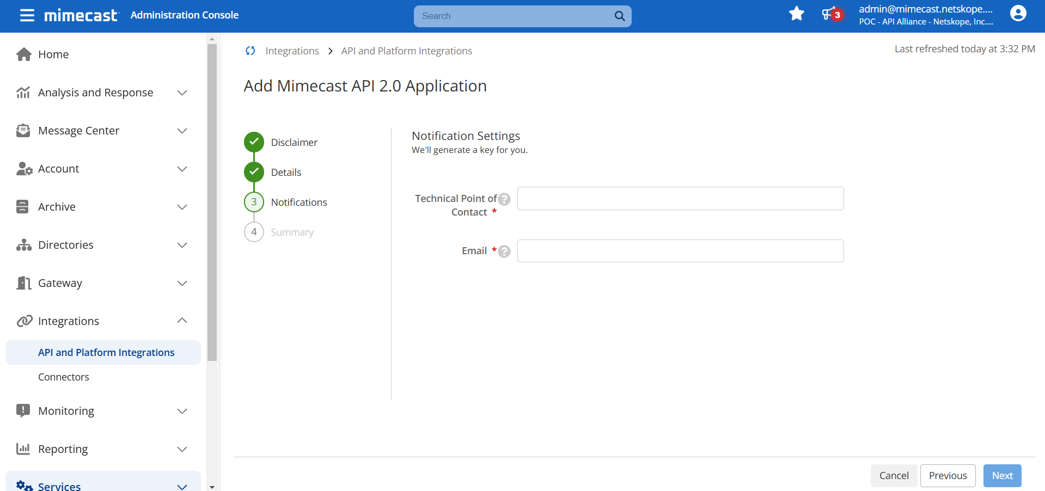Image resolution: width=1045 pixels, height=491 pixels.
Task: Click the sidebar scroll up arrow
Action: coord(212,39)
